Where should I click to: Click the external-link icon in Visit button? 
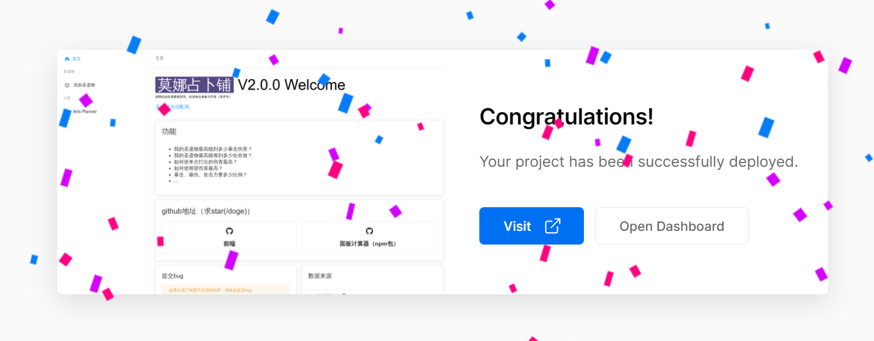(552, 226)
